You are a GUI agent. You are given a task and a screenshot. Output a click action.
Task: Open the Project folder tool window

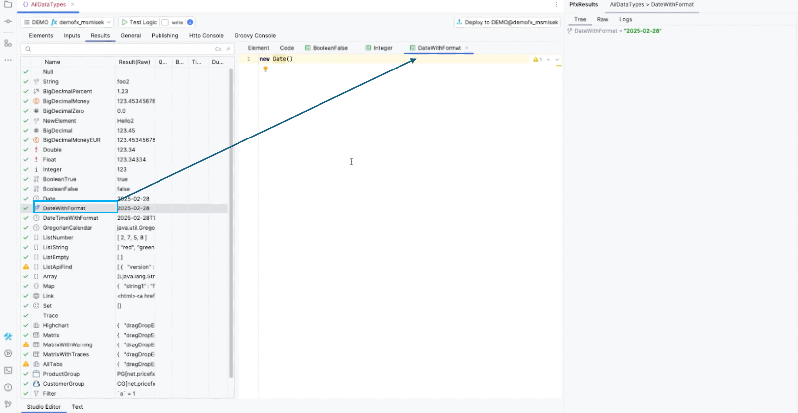(x=8, y=4)
